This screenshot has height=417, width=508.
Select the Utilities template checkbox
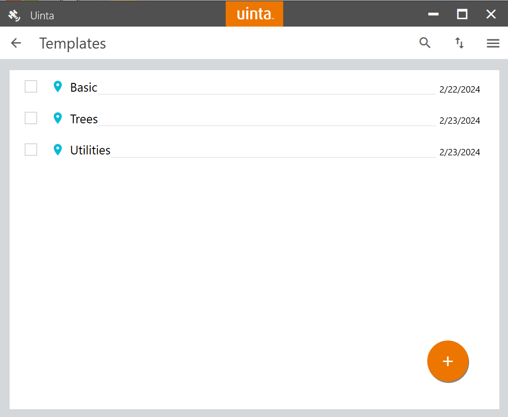pyautogui.click(x=31, y=150)
